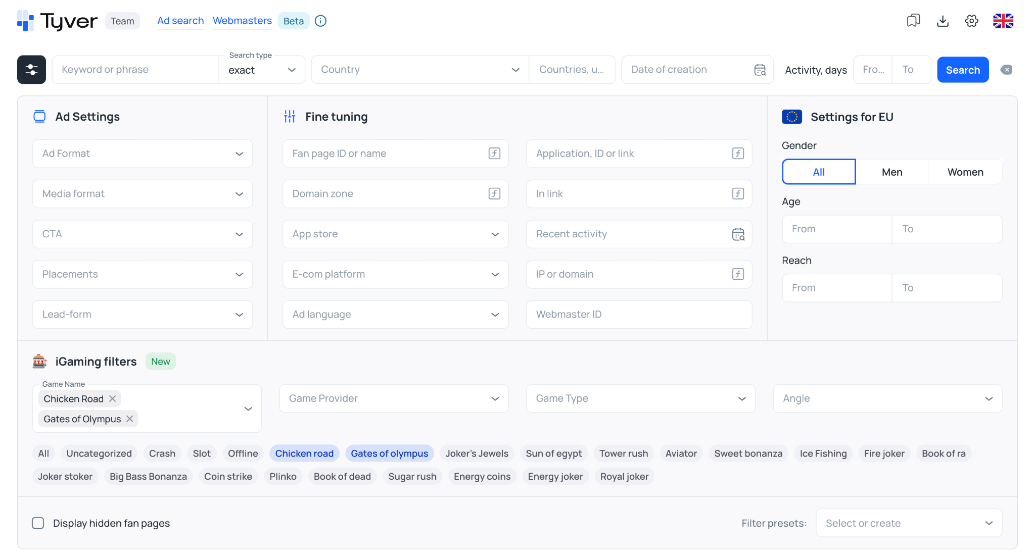The image size is (1035, 560).
Task: Remove Gates of Olympus game tag
Action: point(130,419)
